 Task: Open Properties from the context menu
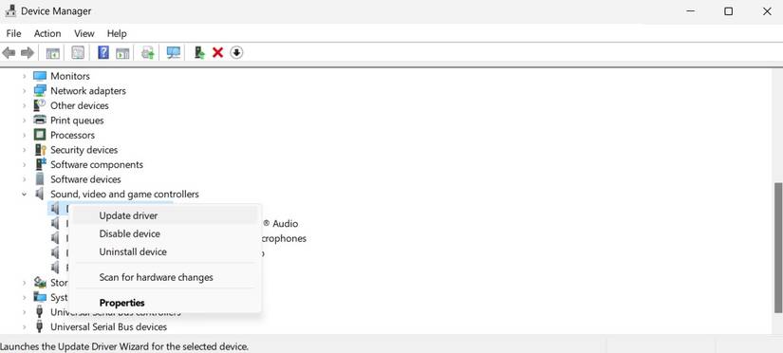tap(165, 303)
